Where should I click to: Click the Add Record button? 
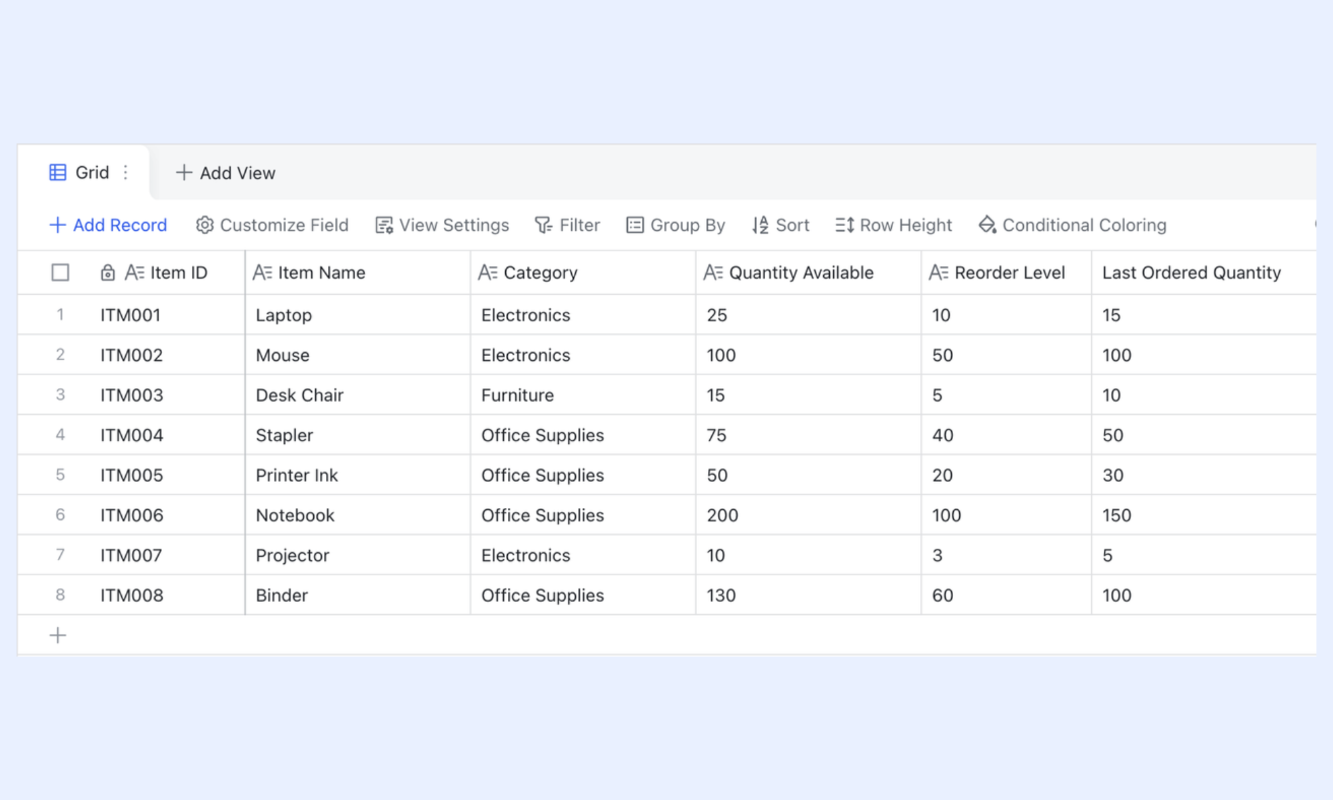click(x=108, y=225)
